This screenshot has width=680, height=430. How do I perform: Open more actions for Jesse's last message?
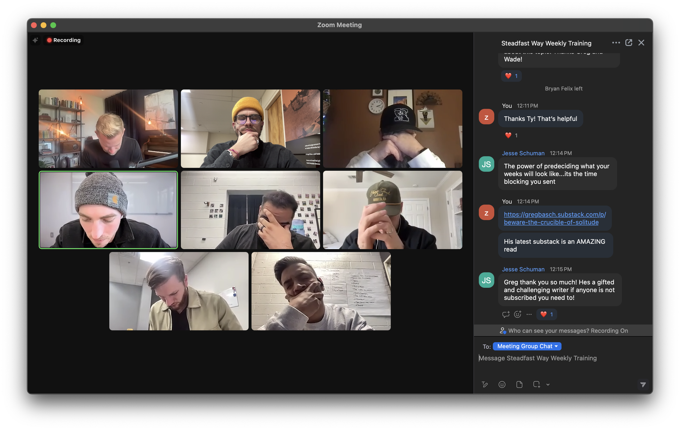[x=529, y=314]
